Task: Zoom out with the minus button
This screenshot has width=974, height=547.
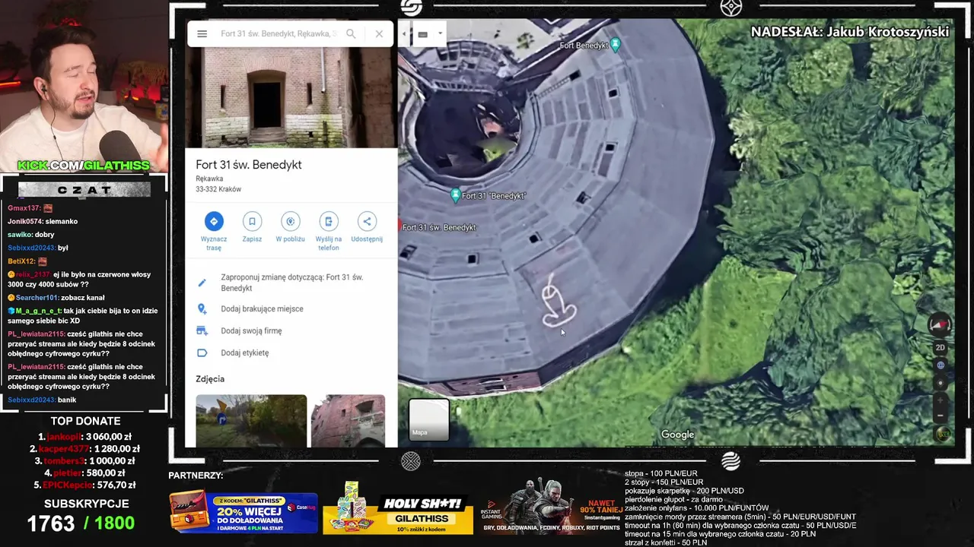Action: pyautogui.click(x=941, y=416)
